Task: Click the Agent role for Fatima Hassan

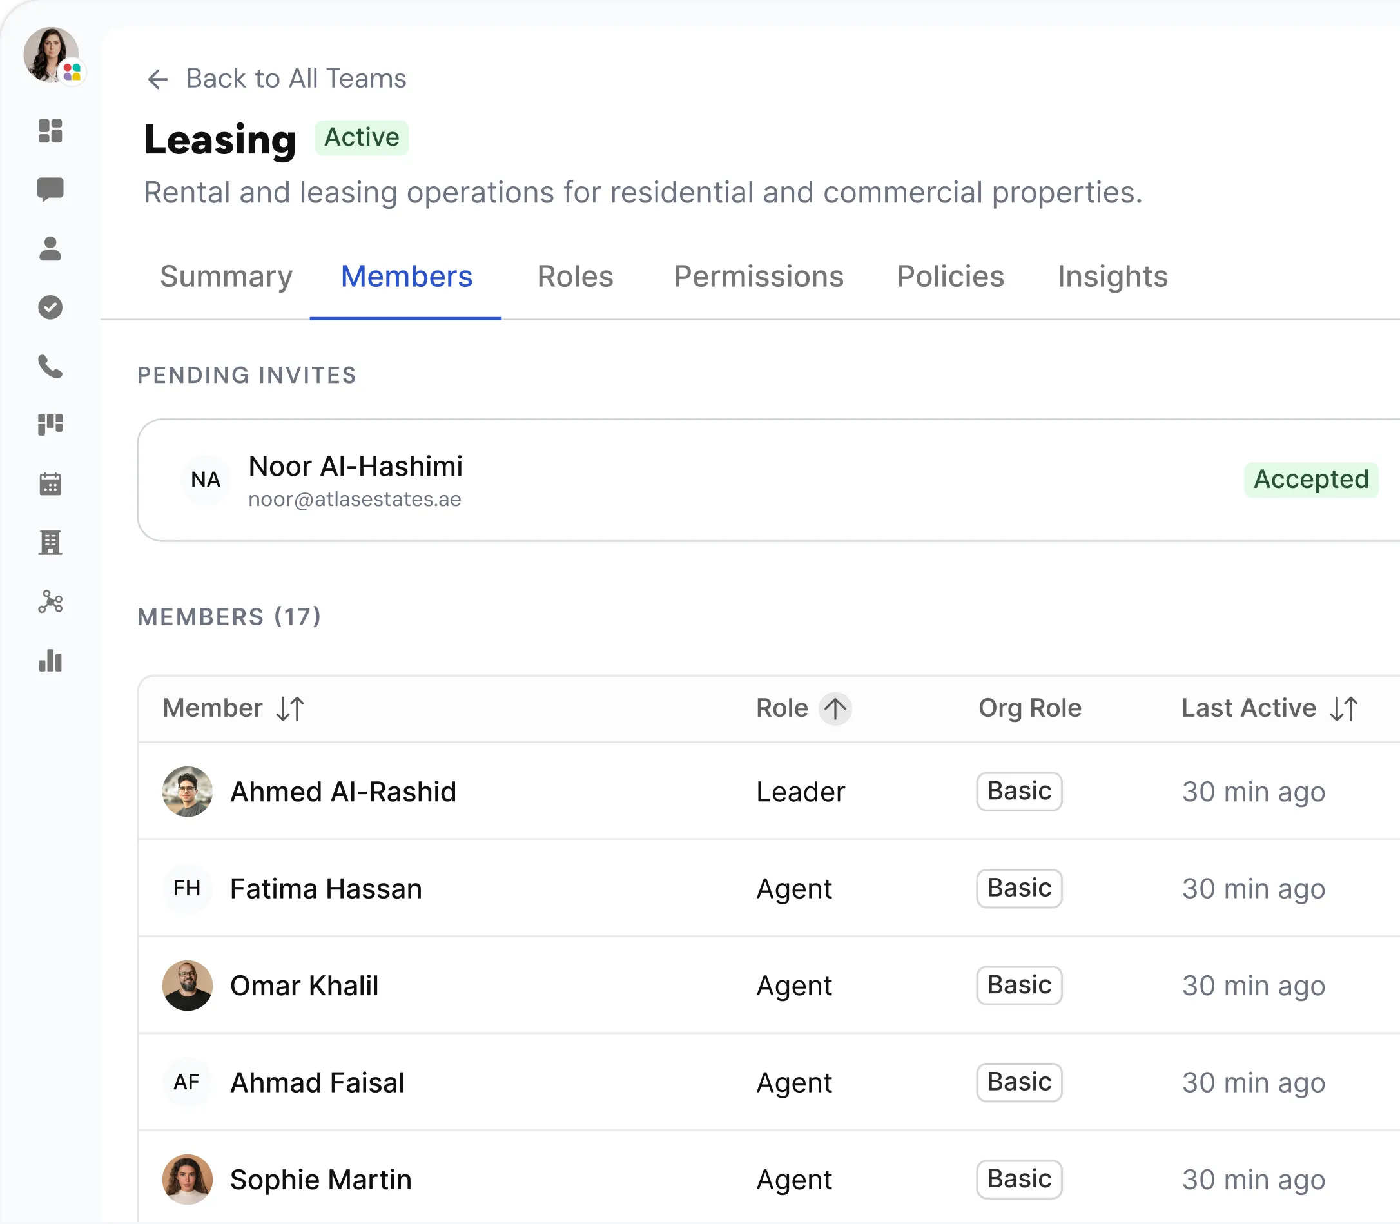Action: point(794,890)
